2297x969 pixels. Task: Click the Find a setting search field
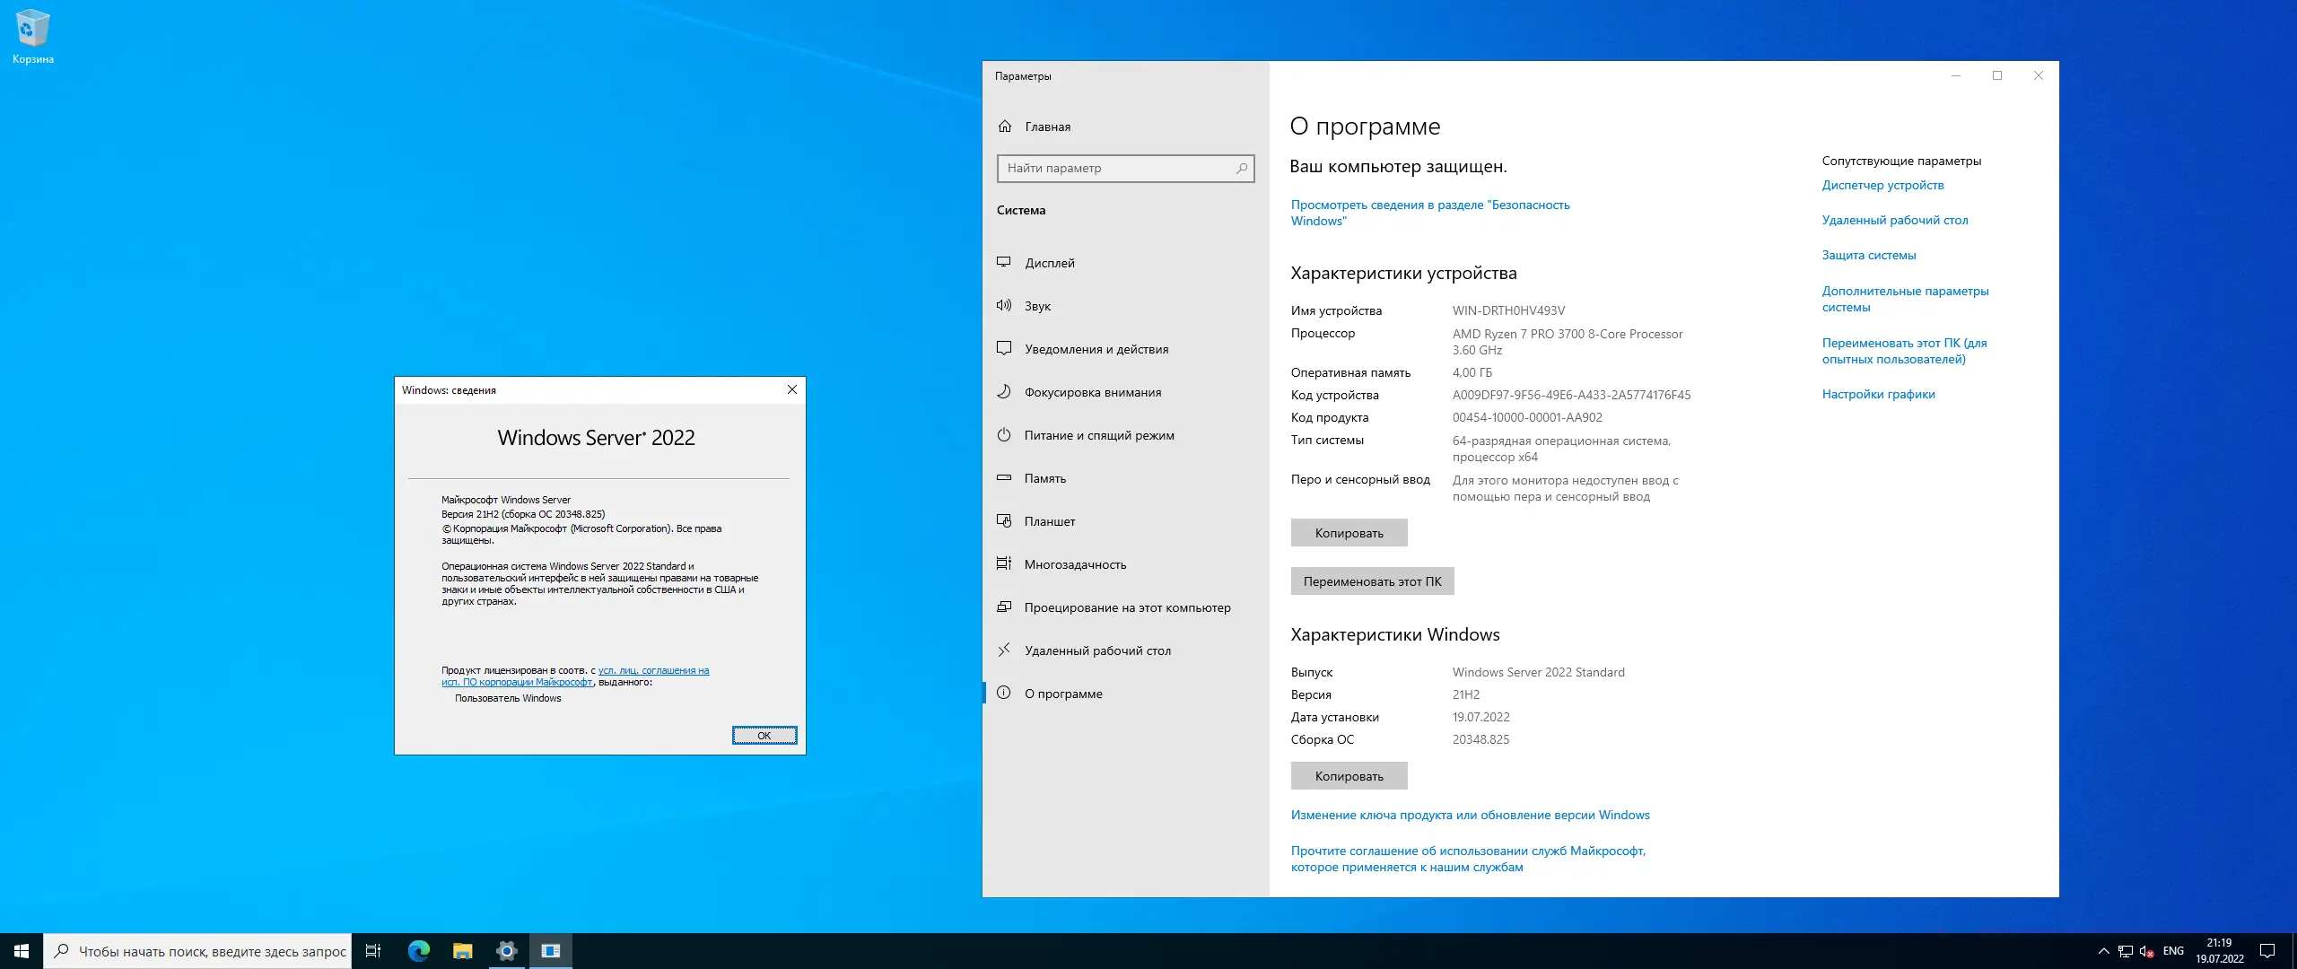1117,168
